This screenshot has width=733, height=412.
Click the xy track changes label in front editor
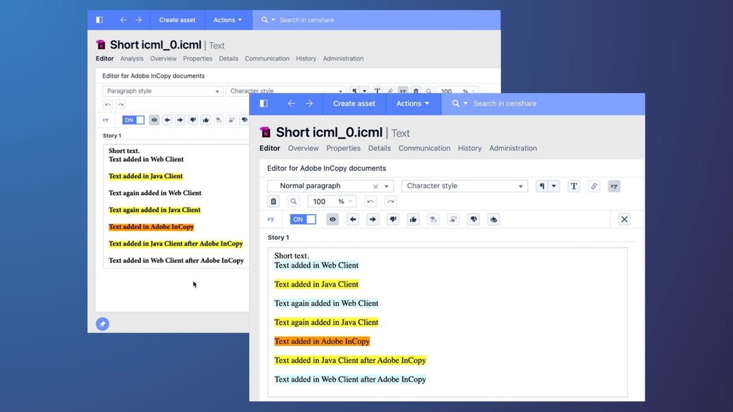(x=271, y=219)
